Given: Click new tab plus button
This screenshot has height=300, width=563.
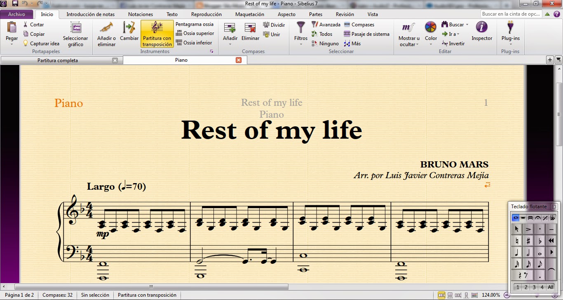Looking at the screenshot, I should [x=550, y=60].
